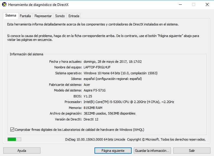The height and width of the screenshot is (156, 214).
Task: Toggle the WHQL digital signatures checkbox
Action: pos(12,130)
